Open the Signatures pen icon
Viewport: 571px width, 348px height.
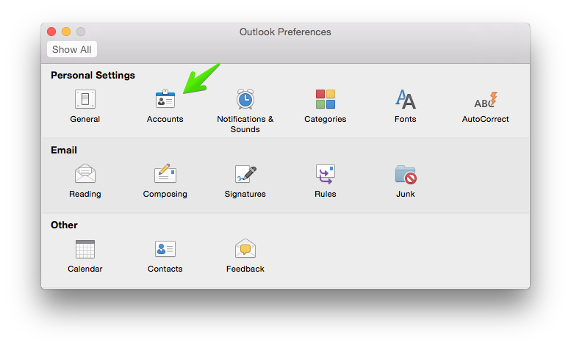pos(245,174)
